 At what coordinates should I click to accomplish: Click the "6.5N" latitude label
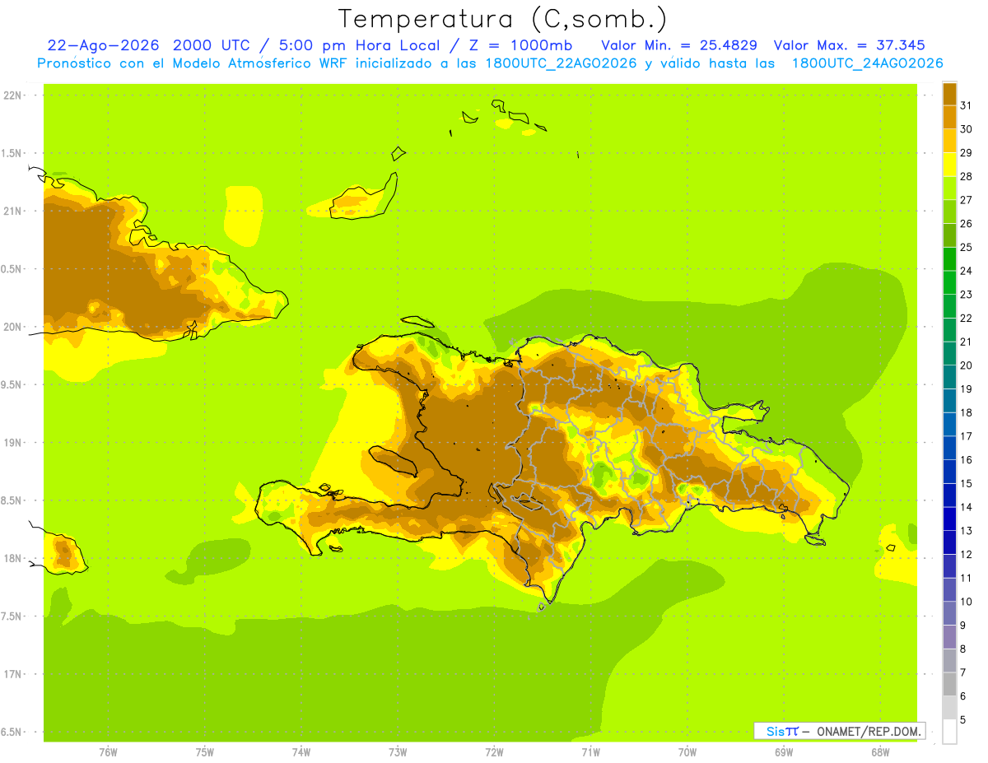click(12, 732)
